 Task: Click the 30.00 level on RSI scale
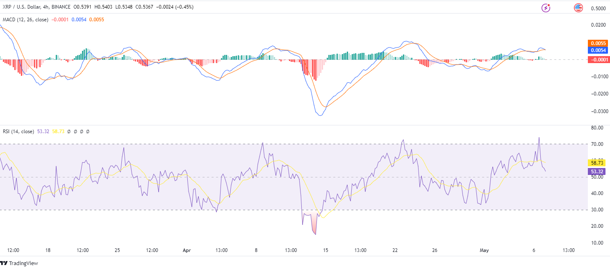pyautogui.click(x=597, y=210)
